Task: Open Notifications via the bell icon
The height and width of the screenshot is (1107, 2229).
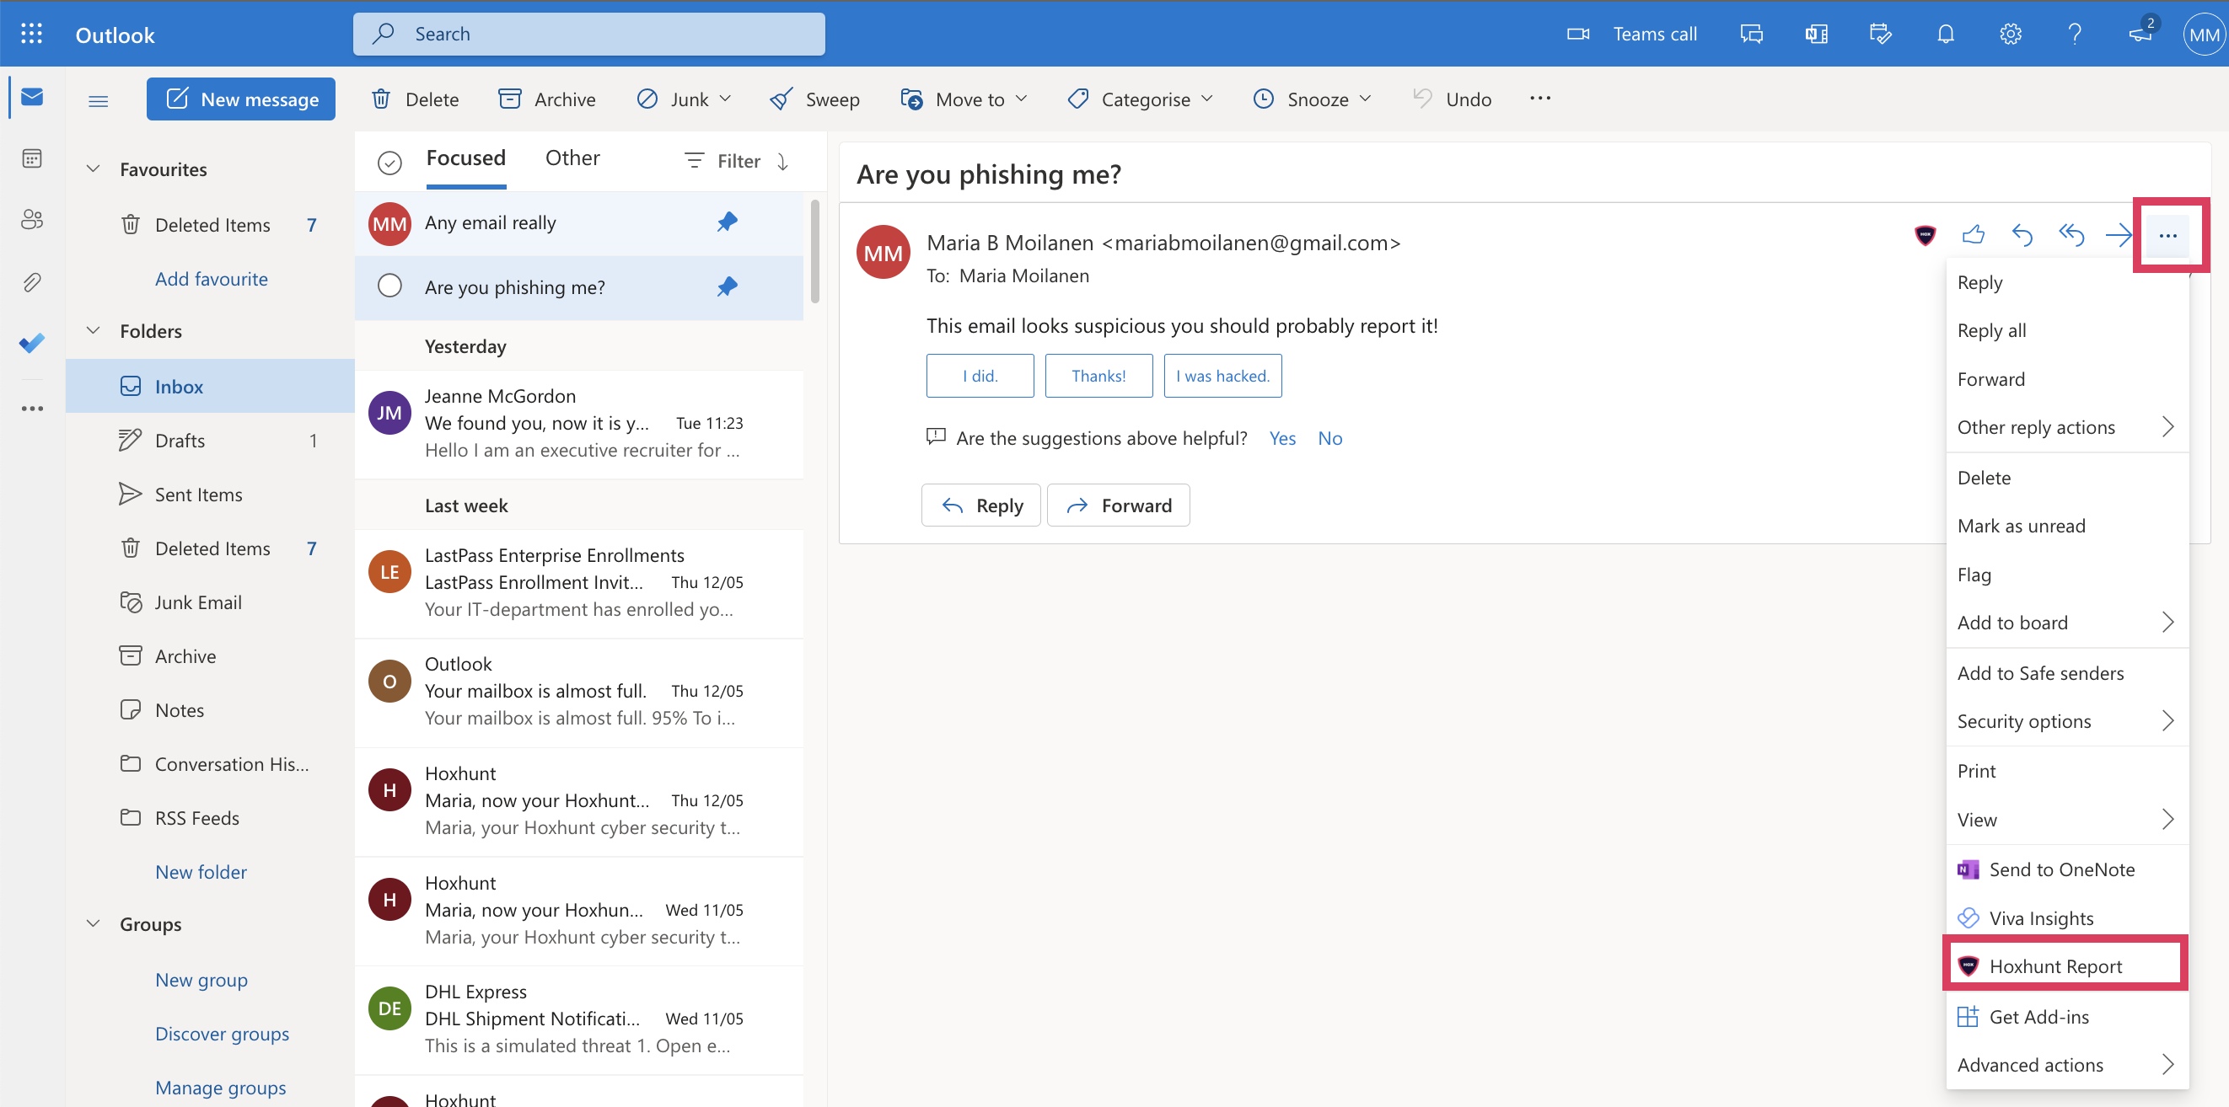Action: pyautogui.click(x=1944, y=34)
